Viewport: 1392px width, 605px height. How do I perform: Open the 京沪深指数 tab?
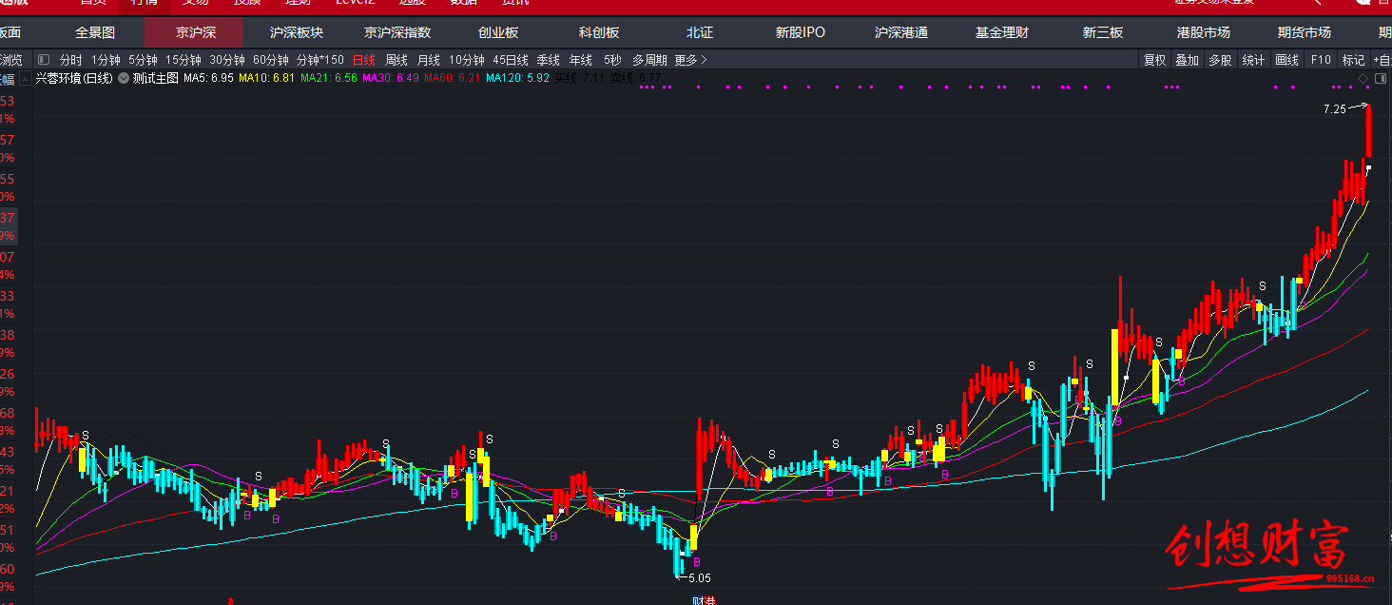point(397,32)
